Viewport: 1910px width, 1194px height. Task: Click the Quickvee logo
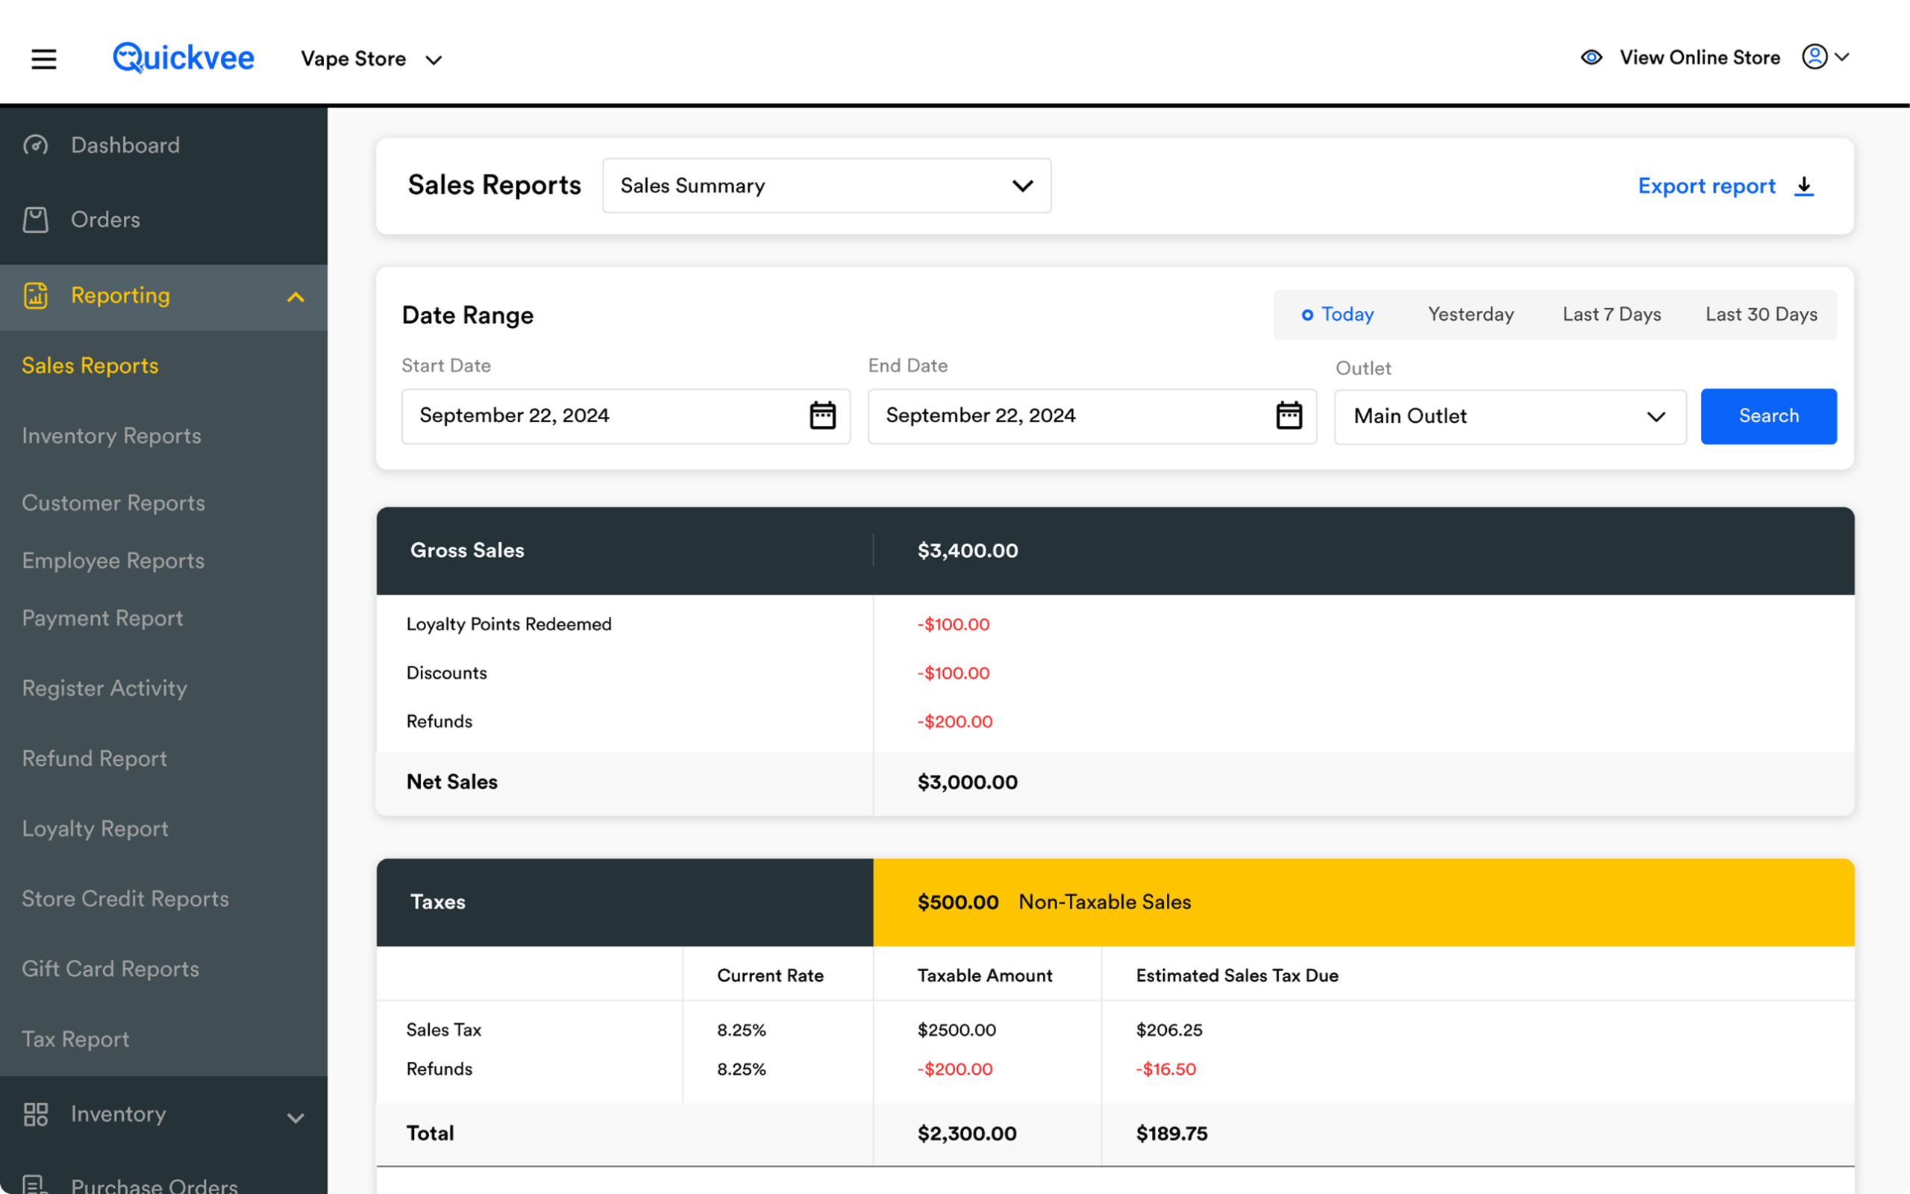coord(184,57)
